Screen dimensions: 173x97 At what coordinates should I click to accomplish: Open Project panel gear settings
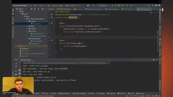42,9
